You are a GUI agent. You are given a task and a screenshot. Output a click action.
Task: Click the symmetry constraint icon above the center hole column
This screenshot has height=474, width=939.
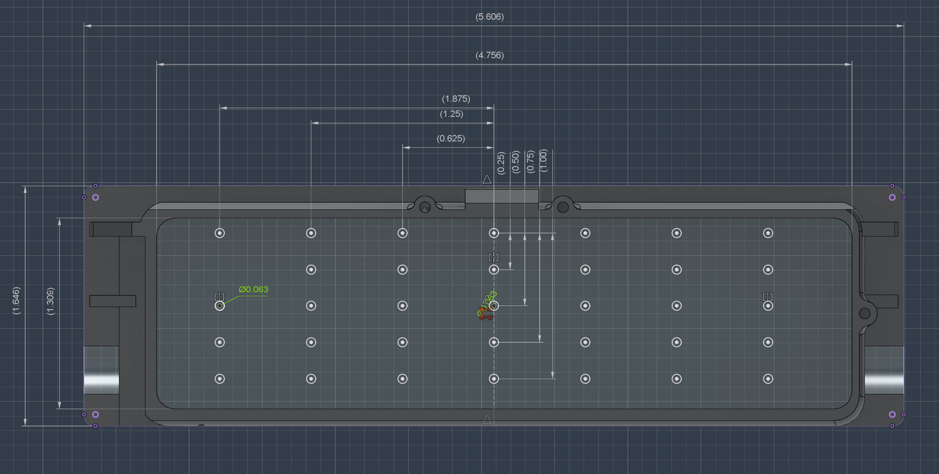[x=493, y=258]
